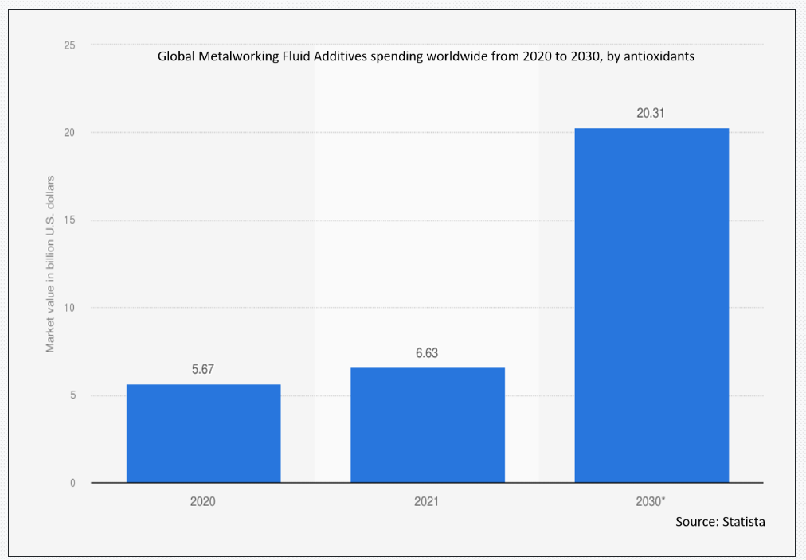The image size is (806, 560).
Task: Select the 2021 x-axis label
Action: [x=427, y=501]
